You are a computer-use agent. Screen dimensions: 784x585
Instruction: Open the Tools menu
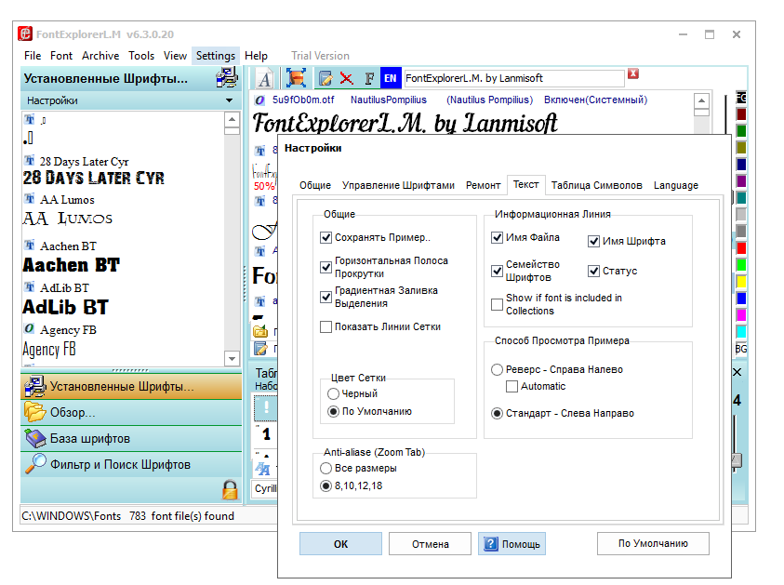click(141, 56)
